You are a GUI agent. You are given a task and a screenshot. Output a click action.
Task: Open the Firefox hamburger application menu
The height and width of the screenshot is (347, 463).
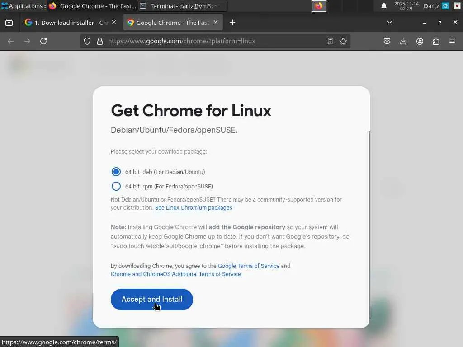pyautogui.click(x=452, y=41)
